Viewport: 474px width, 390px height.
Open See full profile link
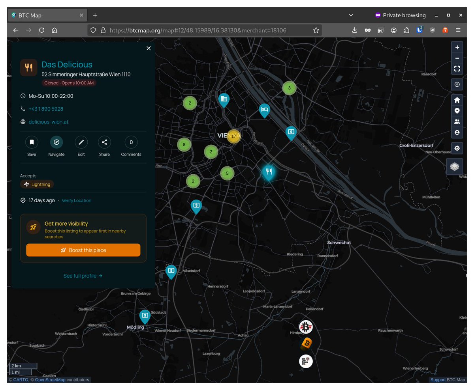coord(83,276)
